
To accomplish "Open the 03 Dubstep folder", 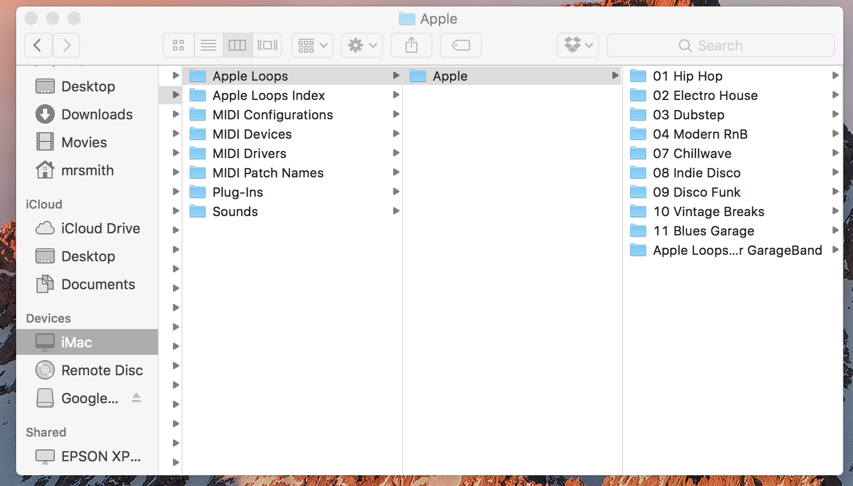I will (x=733, y=115).
